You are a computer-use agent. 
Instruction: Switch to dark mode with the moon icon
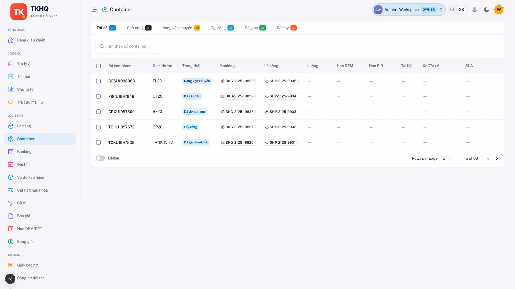coord(486,10)
